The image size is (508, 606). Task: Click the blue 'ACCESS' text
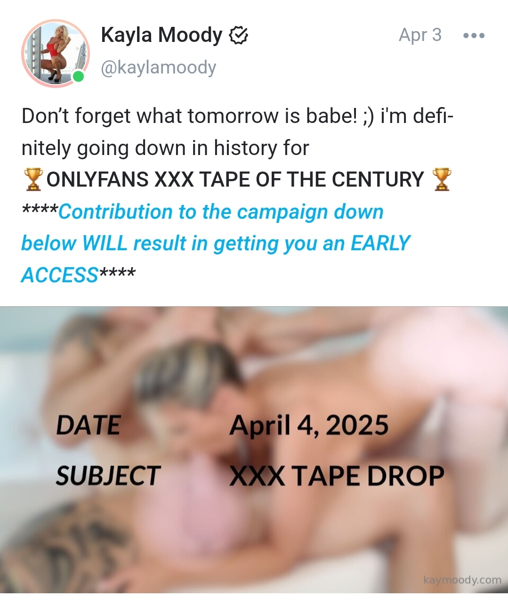(59, 275)
